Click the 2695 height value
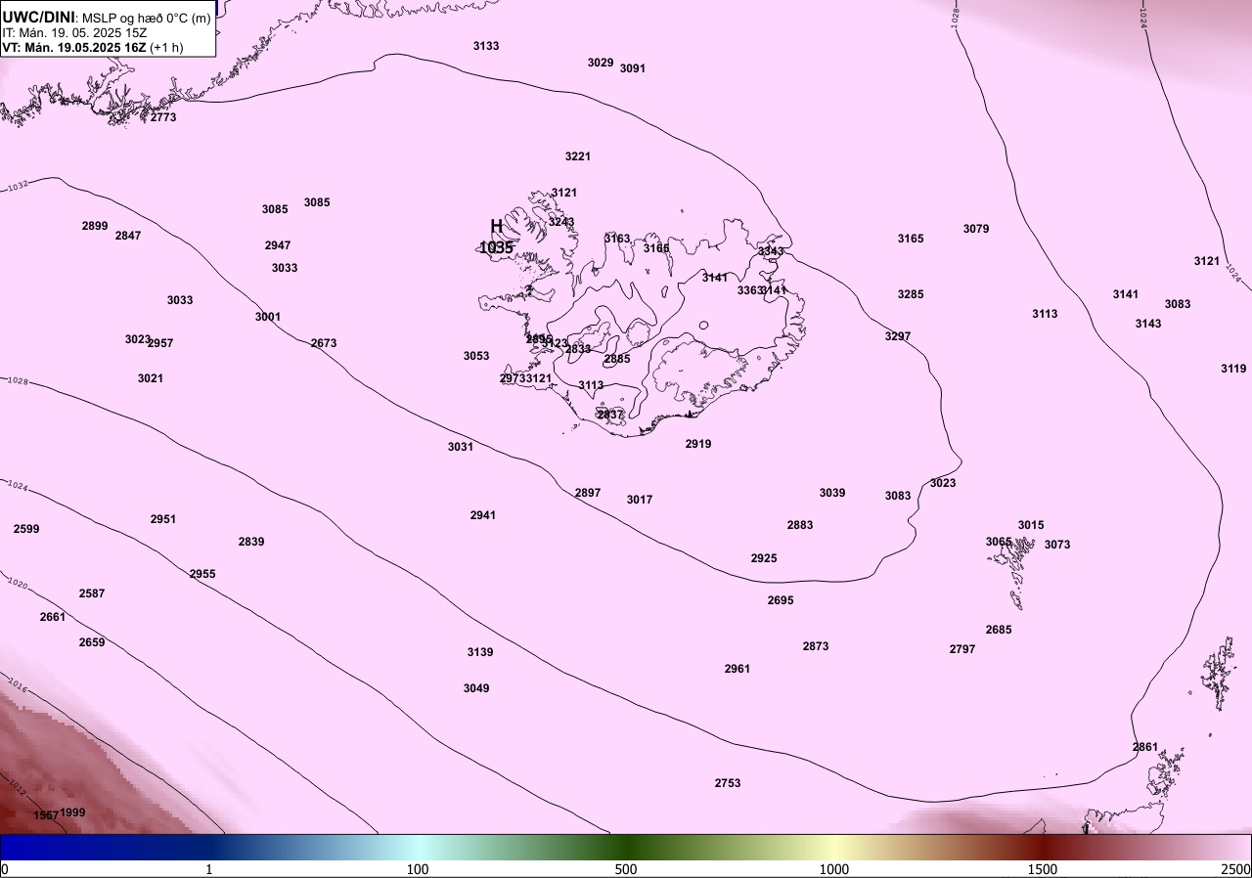 coord(781,600)
